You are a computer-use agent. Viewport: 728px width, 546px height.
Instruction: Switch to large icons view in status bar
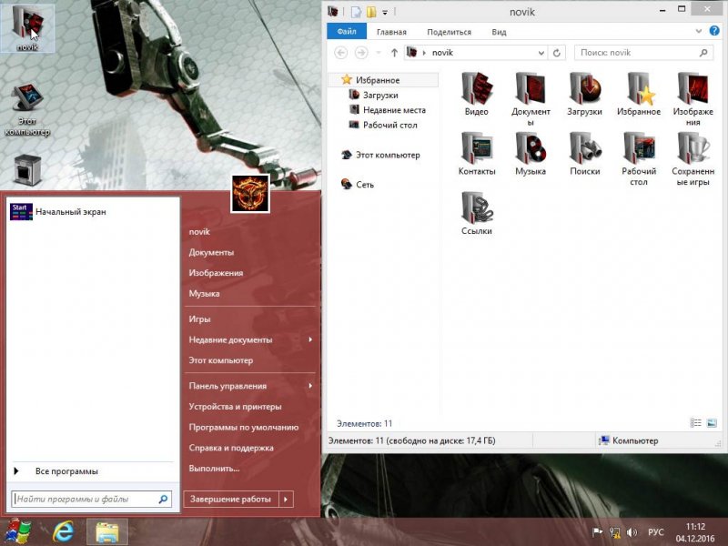(712, 423)
